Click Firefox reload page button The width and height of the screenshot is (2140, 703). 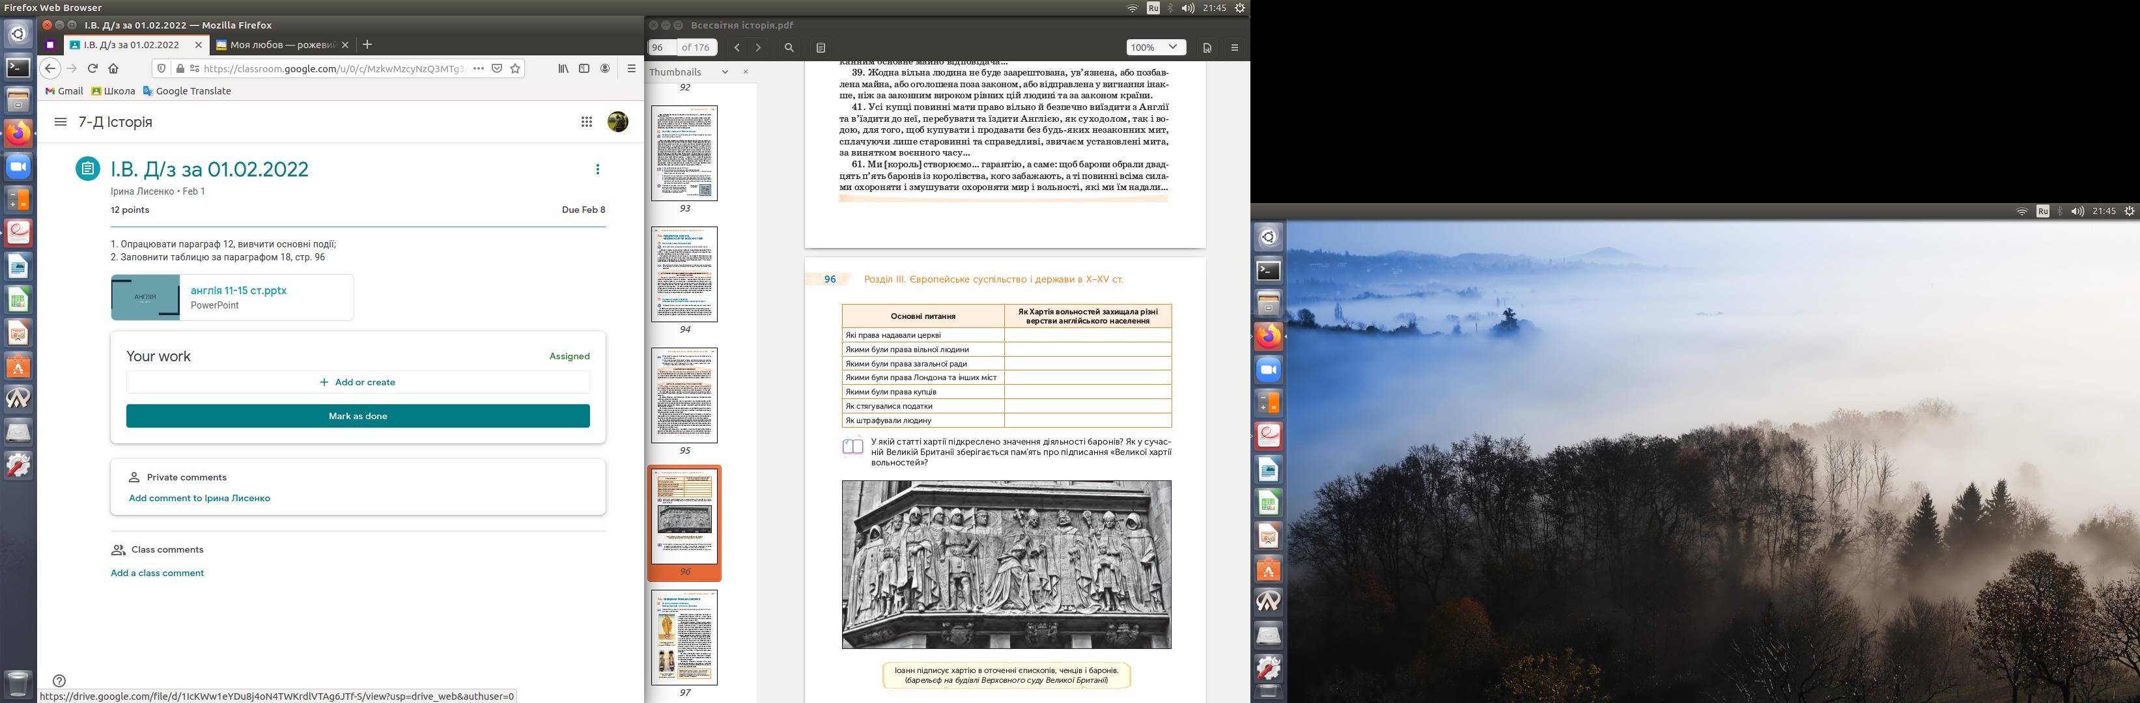click(92, 68)
